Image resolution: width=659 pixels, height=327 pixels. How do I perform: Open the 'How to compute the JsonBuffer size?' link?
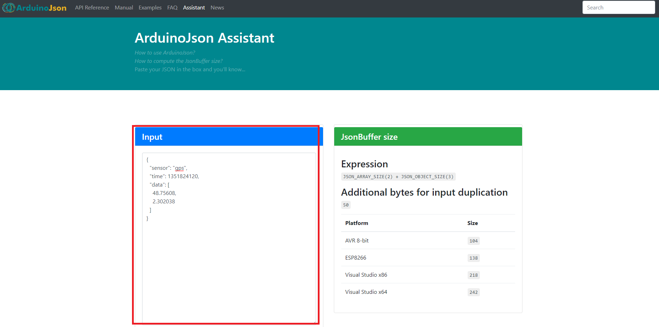(x=179, y=61)
